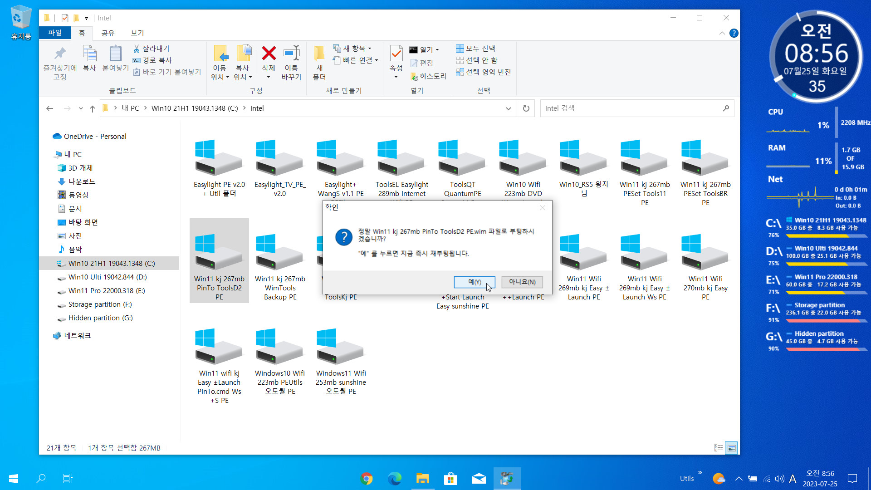Image resolution: width=871 pixels, height=490 pixels.
Task: Open Google Chrome from the taskbar
Action: point(367,479)
